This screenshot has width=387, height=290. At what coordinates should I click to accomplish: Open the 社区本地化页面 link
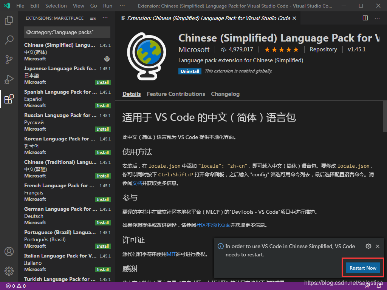213,225
